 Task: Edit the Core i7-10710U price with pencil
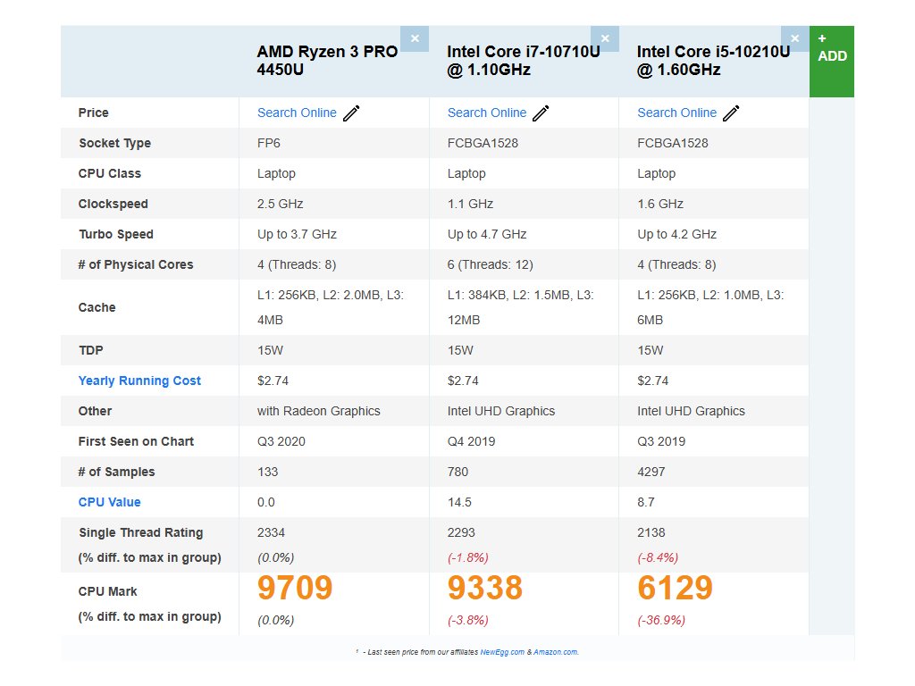[541, 113]
